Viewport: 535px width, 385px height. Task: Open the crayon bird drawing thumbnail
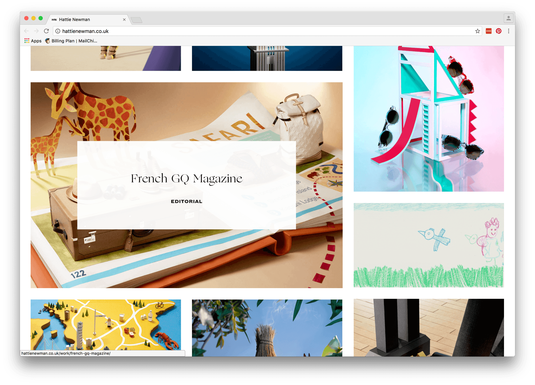point(429,245)
